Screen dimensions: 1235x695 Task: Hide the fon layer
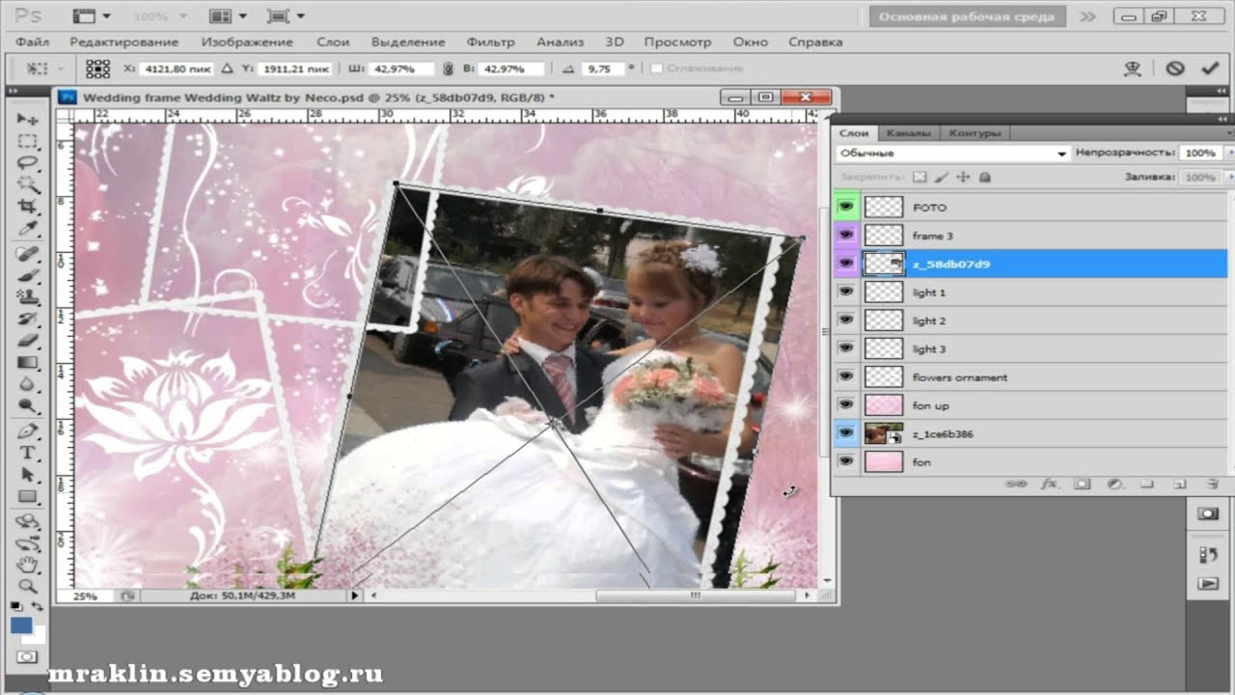point(846,461)
